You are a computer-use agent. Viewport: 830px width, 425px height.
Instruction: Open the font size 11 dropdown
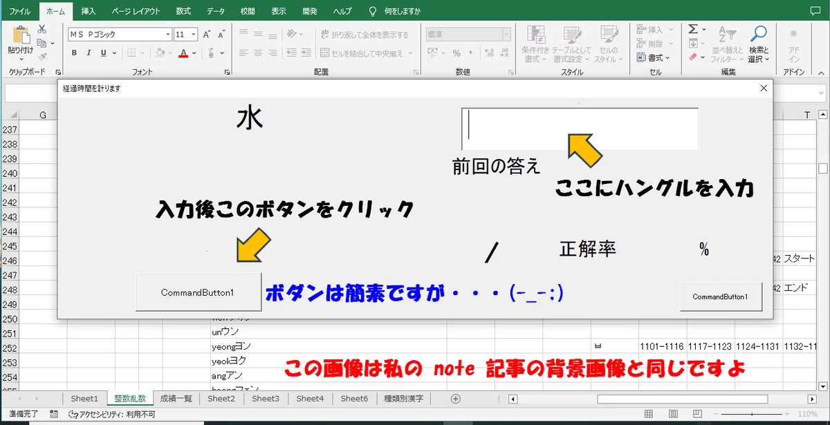pos(194,34)
